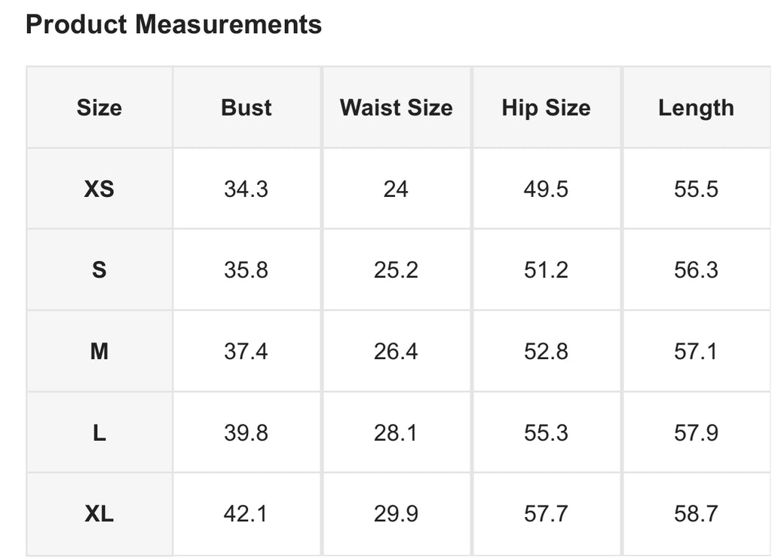Viewport: 772px width, 560px height.
Task: Select the XS waist value 24
Action: [397, 189]
